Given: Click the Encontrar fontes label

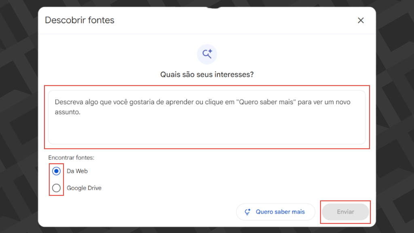Looking at the screenshot, I should coord(71,157).
